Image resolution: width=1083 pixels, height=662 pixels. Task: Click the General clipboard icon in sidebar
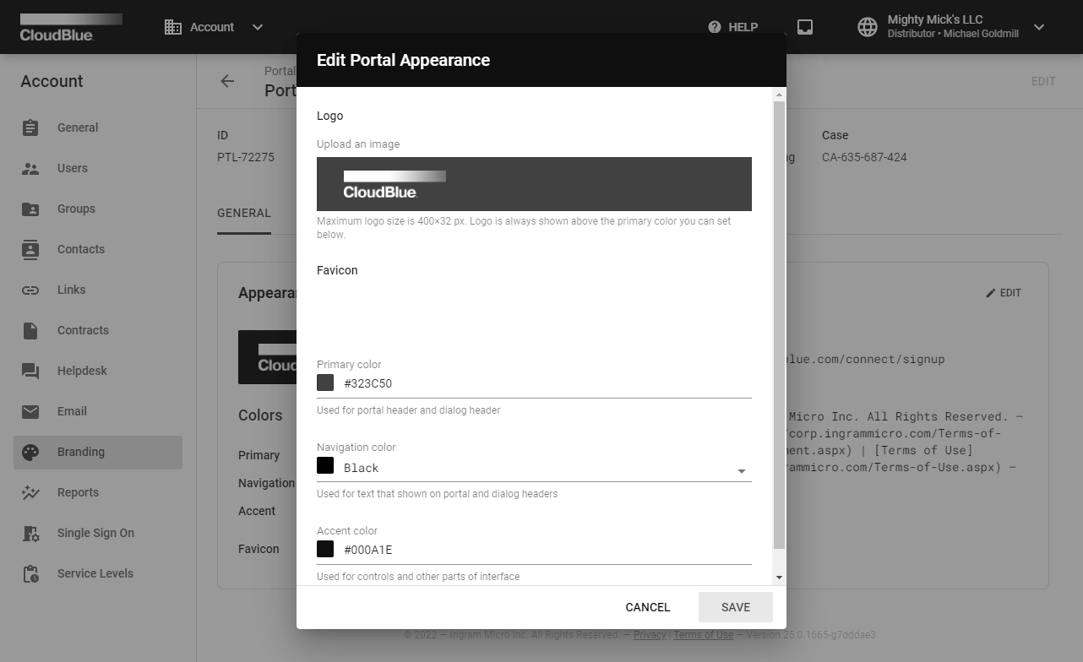pyautogui.click(x=30, y=128)
